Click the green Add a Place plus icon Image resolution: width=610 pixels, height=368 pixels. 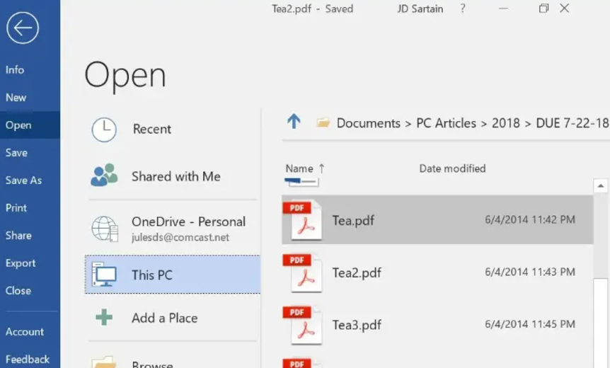pos(104,318)
